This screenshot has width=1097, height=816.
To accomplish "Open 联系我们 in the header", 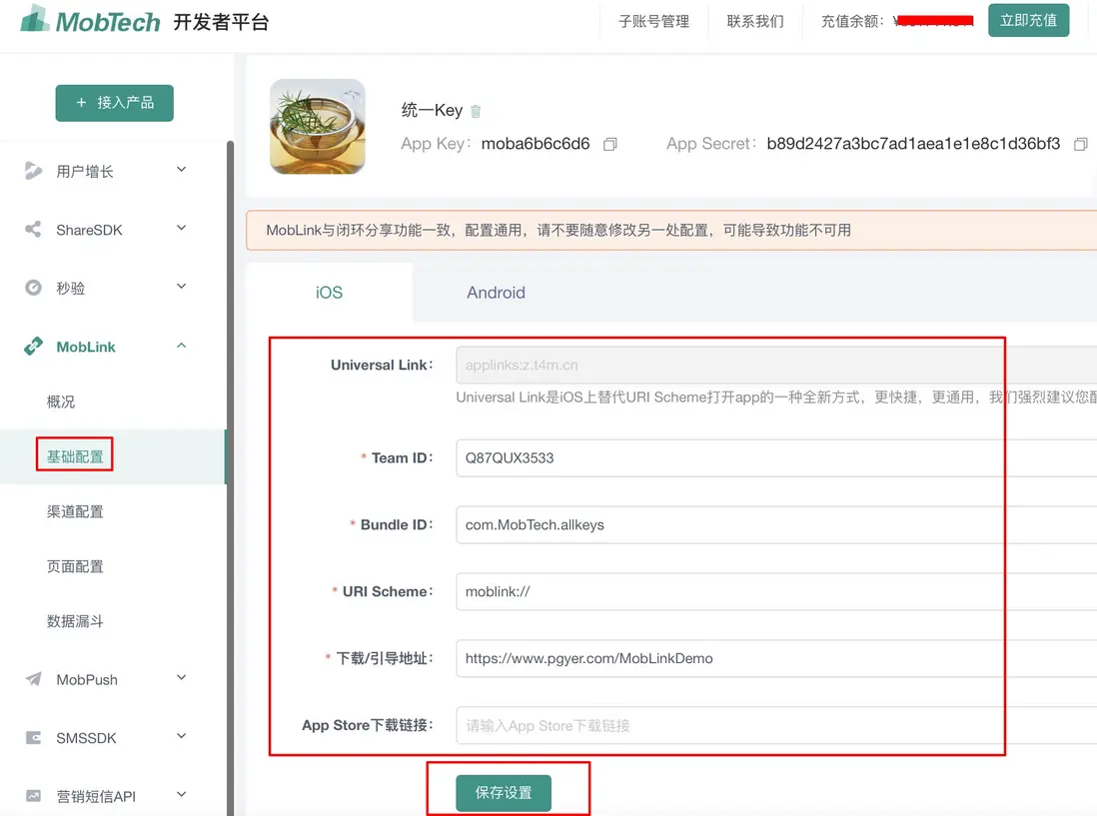I will pos(755,22).
